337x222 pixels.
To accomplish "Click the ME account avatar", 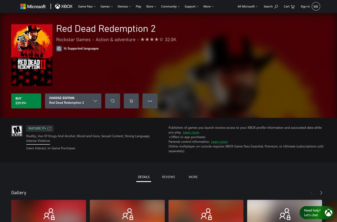I will 316,6.
